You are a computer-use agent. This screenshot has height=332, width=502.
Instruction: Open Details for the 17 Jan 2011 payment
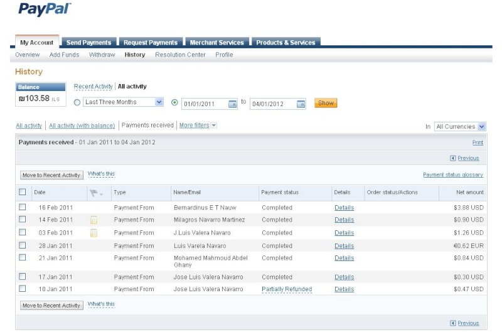point(344,277)
